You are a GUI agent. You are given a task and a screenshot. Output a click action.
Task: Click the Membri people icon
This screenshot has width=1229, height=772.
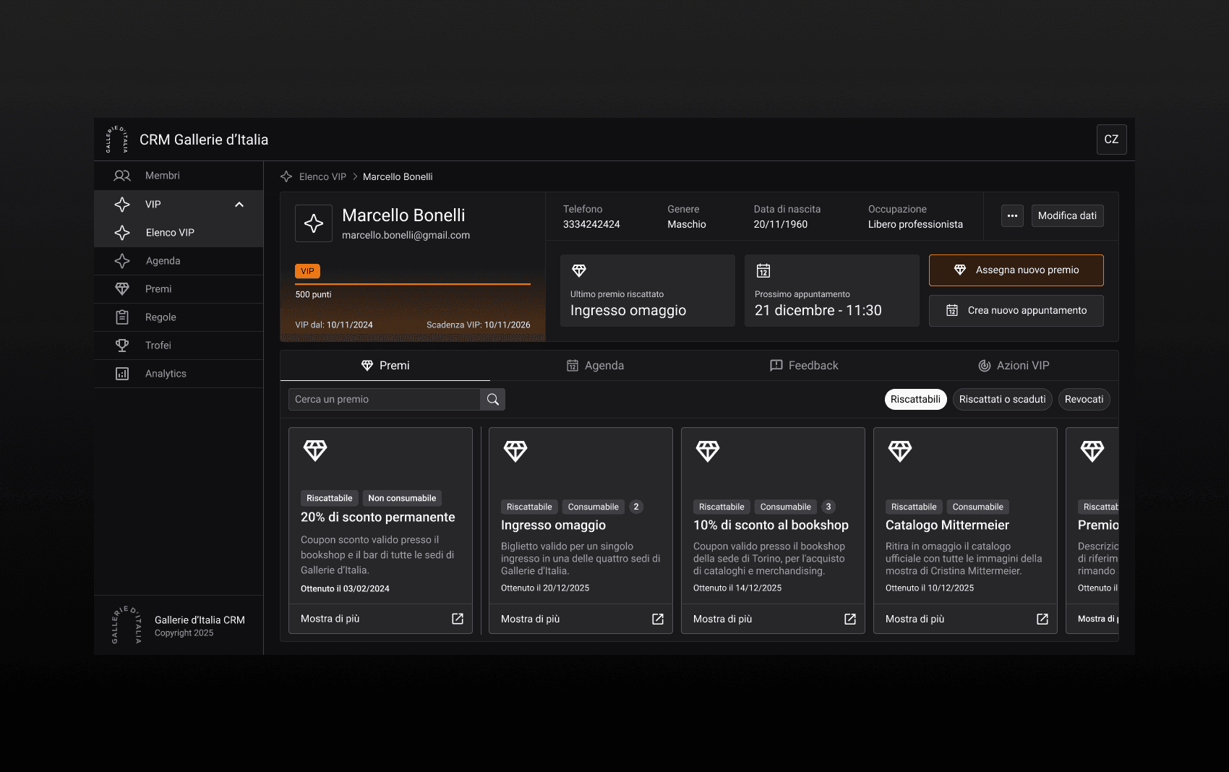(122, 176)
